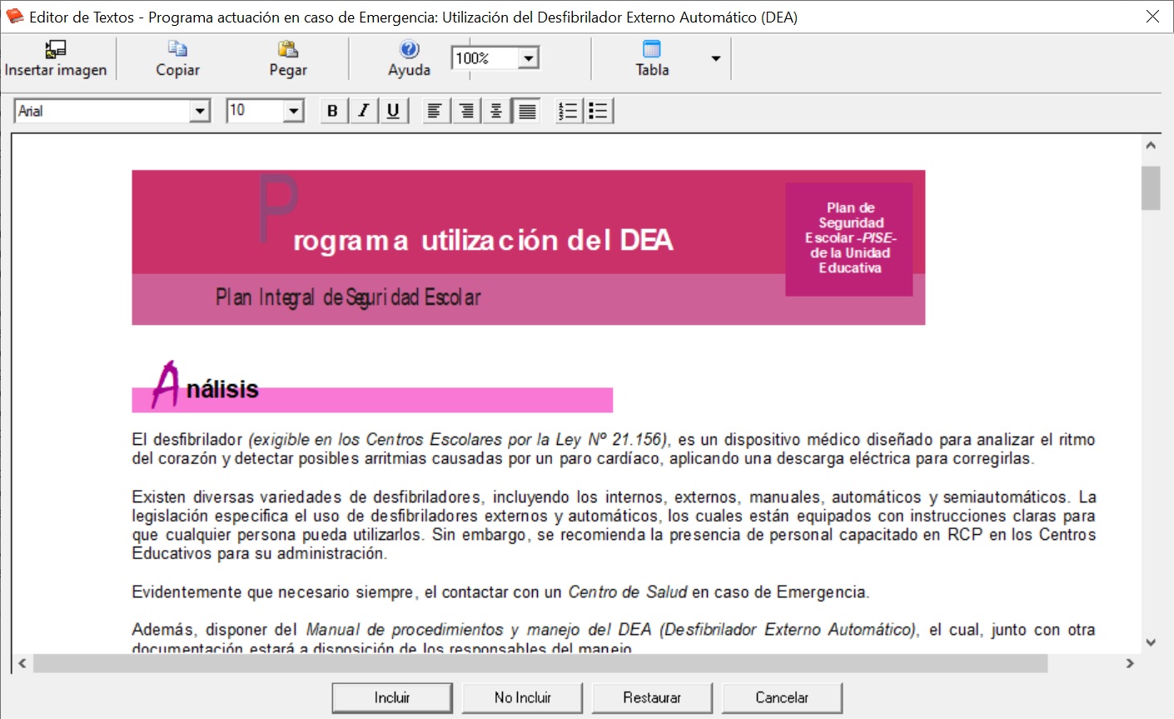Viewport: 1174px width, 719px height.
Task: Open the font size 10 dropdown
Action: pyautogui.click(x=294, y=111)
